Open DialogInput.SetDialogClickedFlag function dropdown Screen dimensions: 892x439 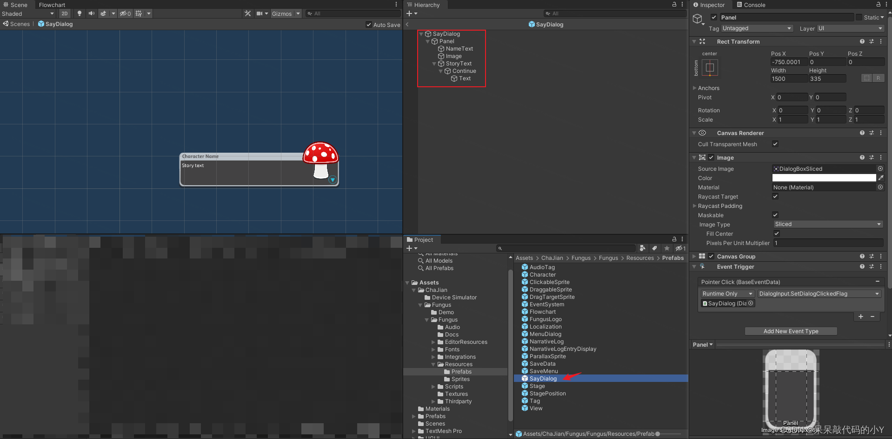click(x=819, y=294)
